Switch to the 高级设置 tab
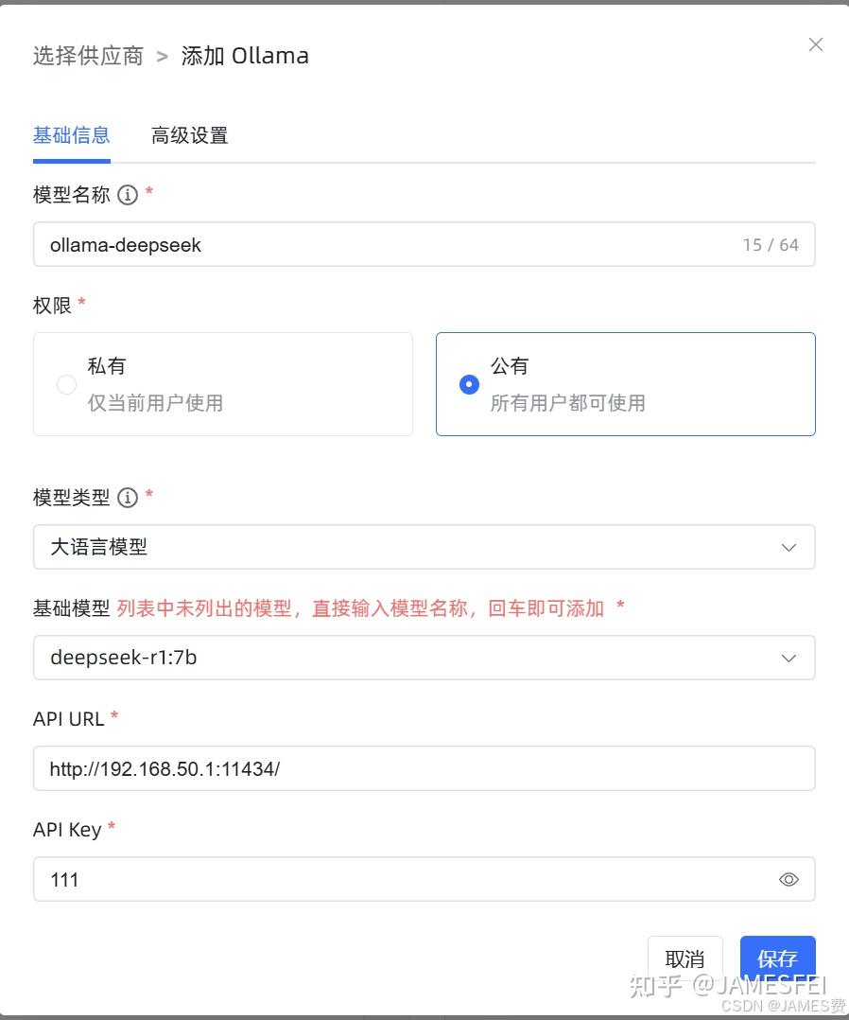This screenshot has width=849, height=1020. pyautogui.click(x=189, y=135)
